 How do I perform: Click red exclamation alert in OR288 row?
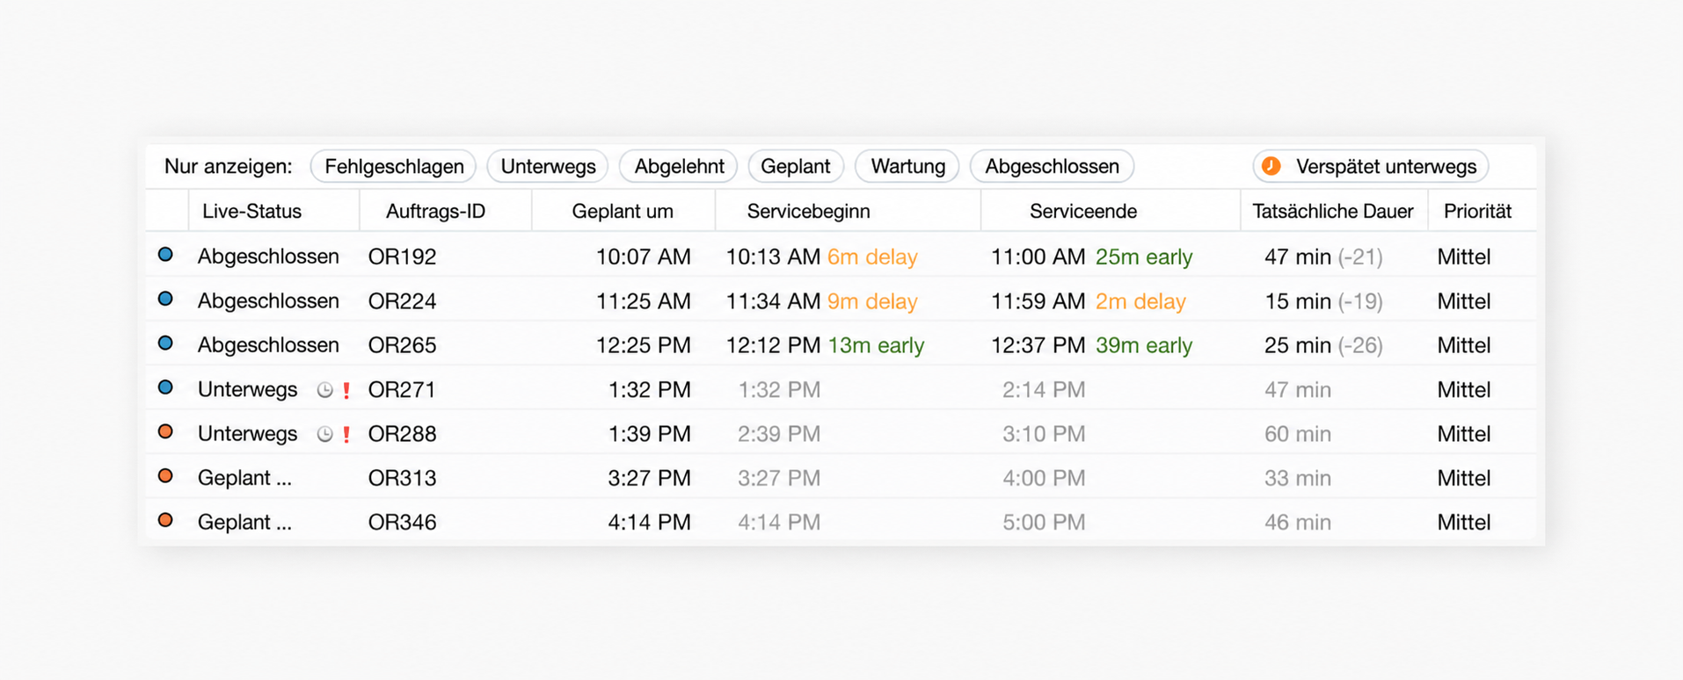(x=346, y=434)
